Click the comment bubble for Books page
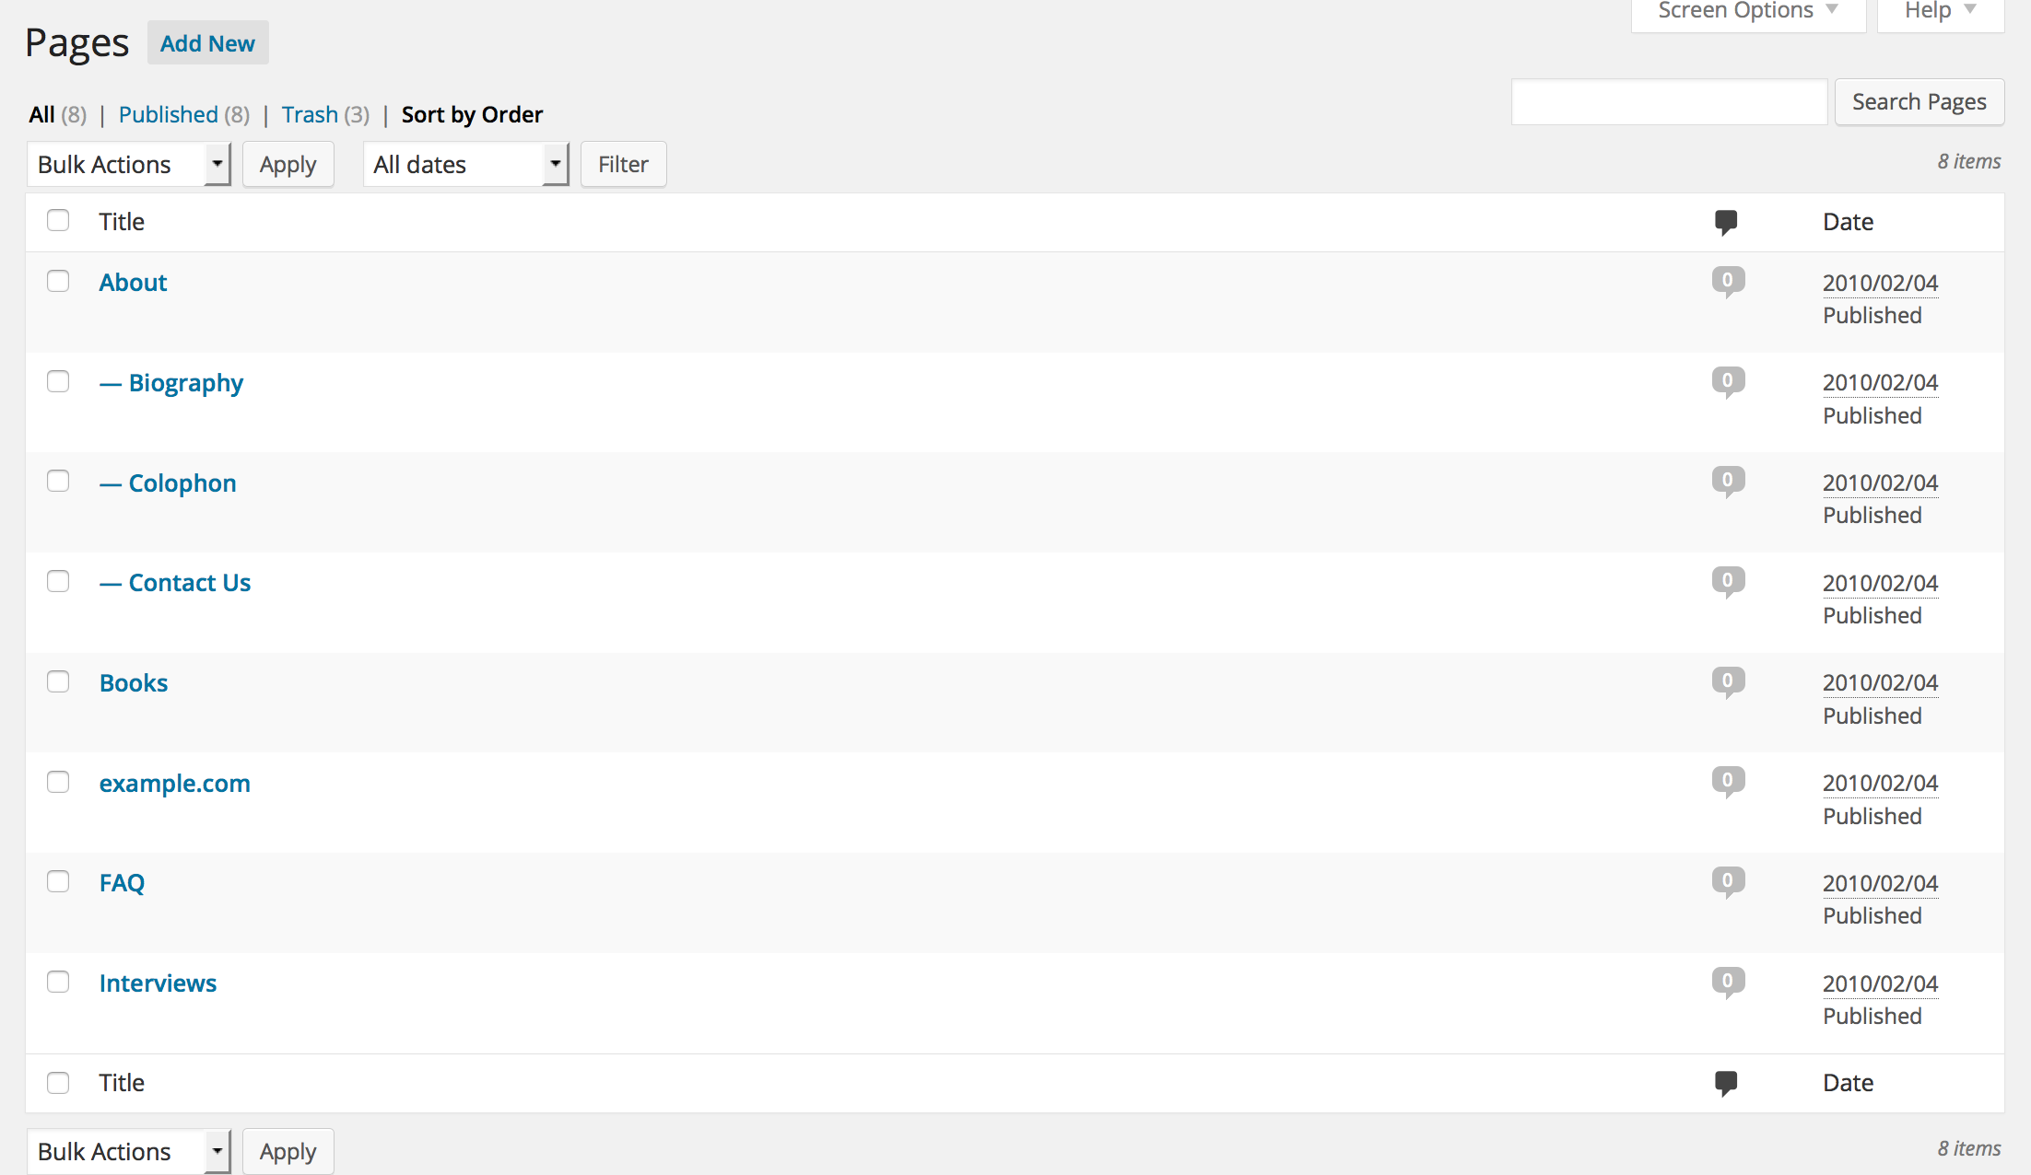Screen dimensions: 2031x1175 click(1728, 681)
